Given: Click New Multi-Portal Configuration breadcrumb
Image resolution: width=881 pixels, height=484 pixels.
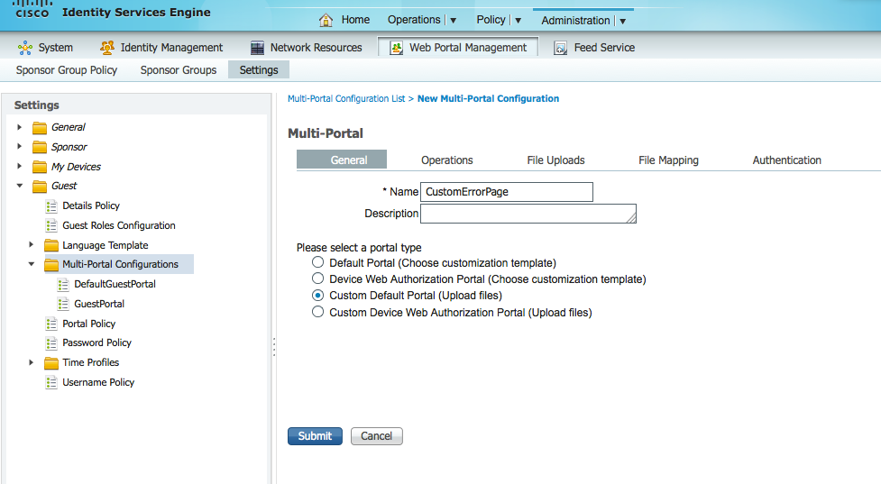Looking at the screenshot, I should [x=488, y=99].
